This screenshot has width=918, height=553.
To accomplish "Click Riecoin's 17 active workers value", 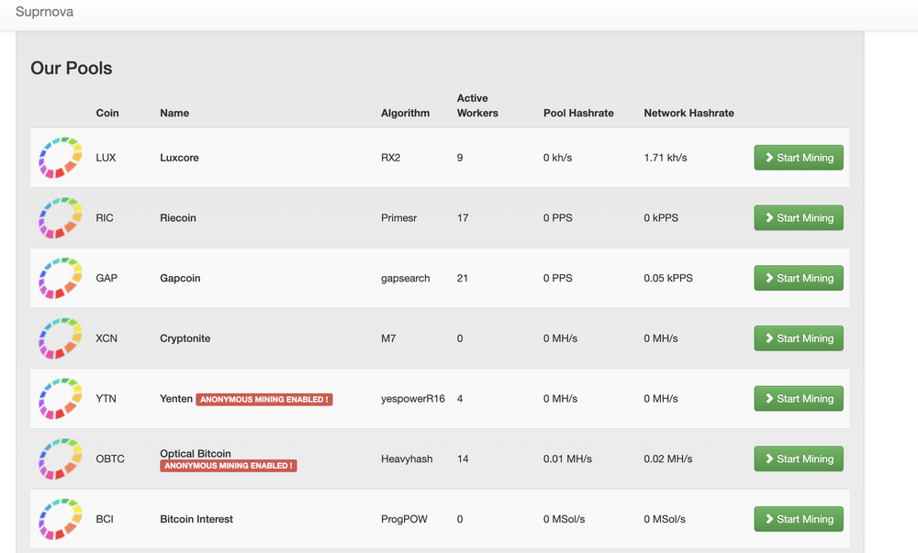I will [x=463, y=217].
